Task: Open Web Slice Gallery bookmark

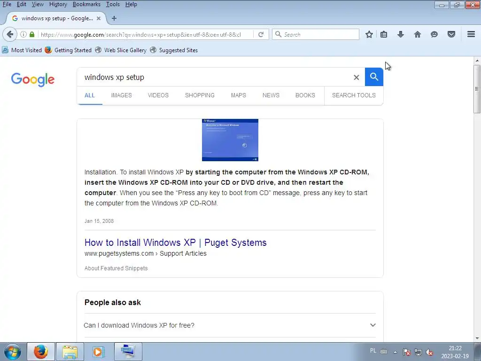Action: point(121,50)
